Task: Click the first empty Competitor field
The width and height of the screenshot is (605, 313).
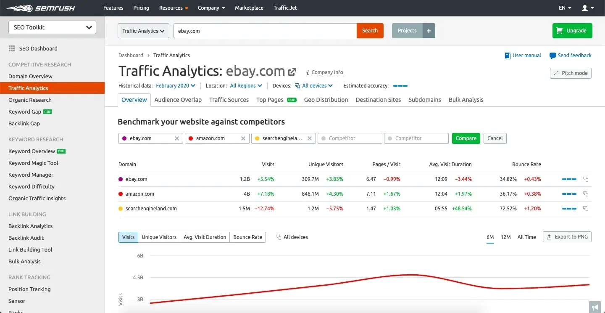Action: point(350,138)
